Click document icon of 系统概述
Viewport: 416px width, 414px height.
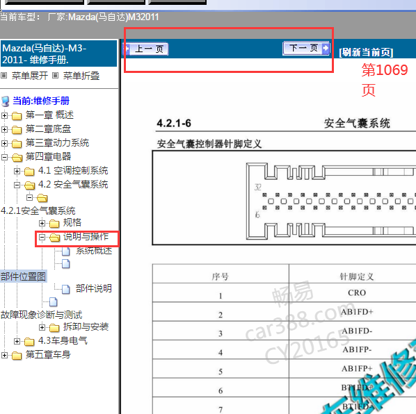tap(66, 251)
